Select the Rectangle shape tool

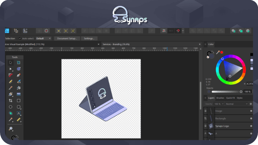pyautogui.click(x=18, y=101)
